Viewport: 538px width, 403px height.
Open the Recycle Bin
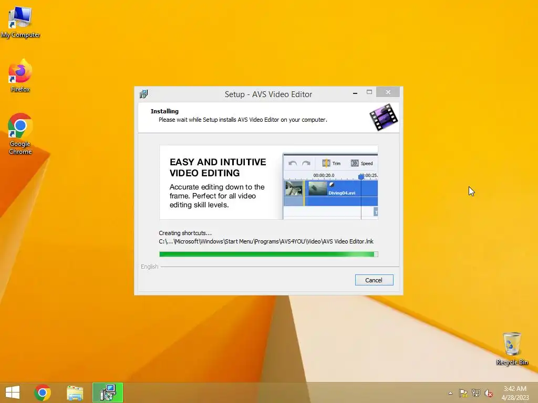[x=512, y=348]
